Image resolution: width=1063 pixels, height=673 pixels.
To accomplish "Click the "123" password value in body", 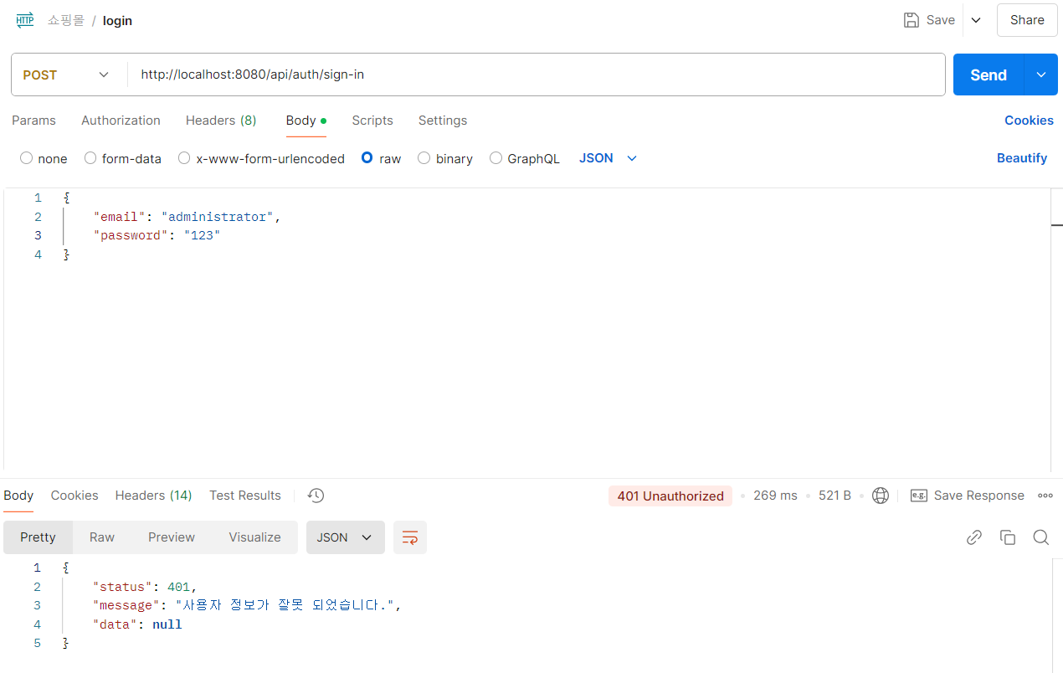I will coord(201,235).
